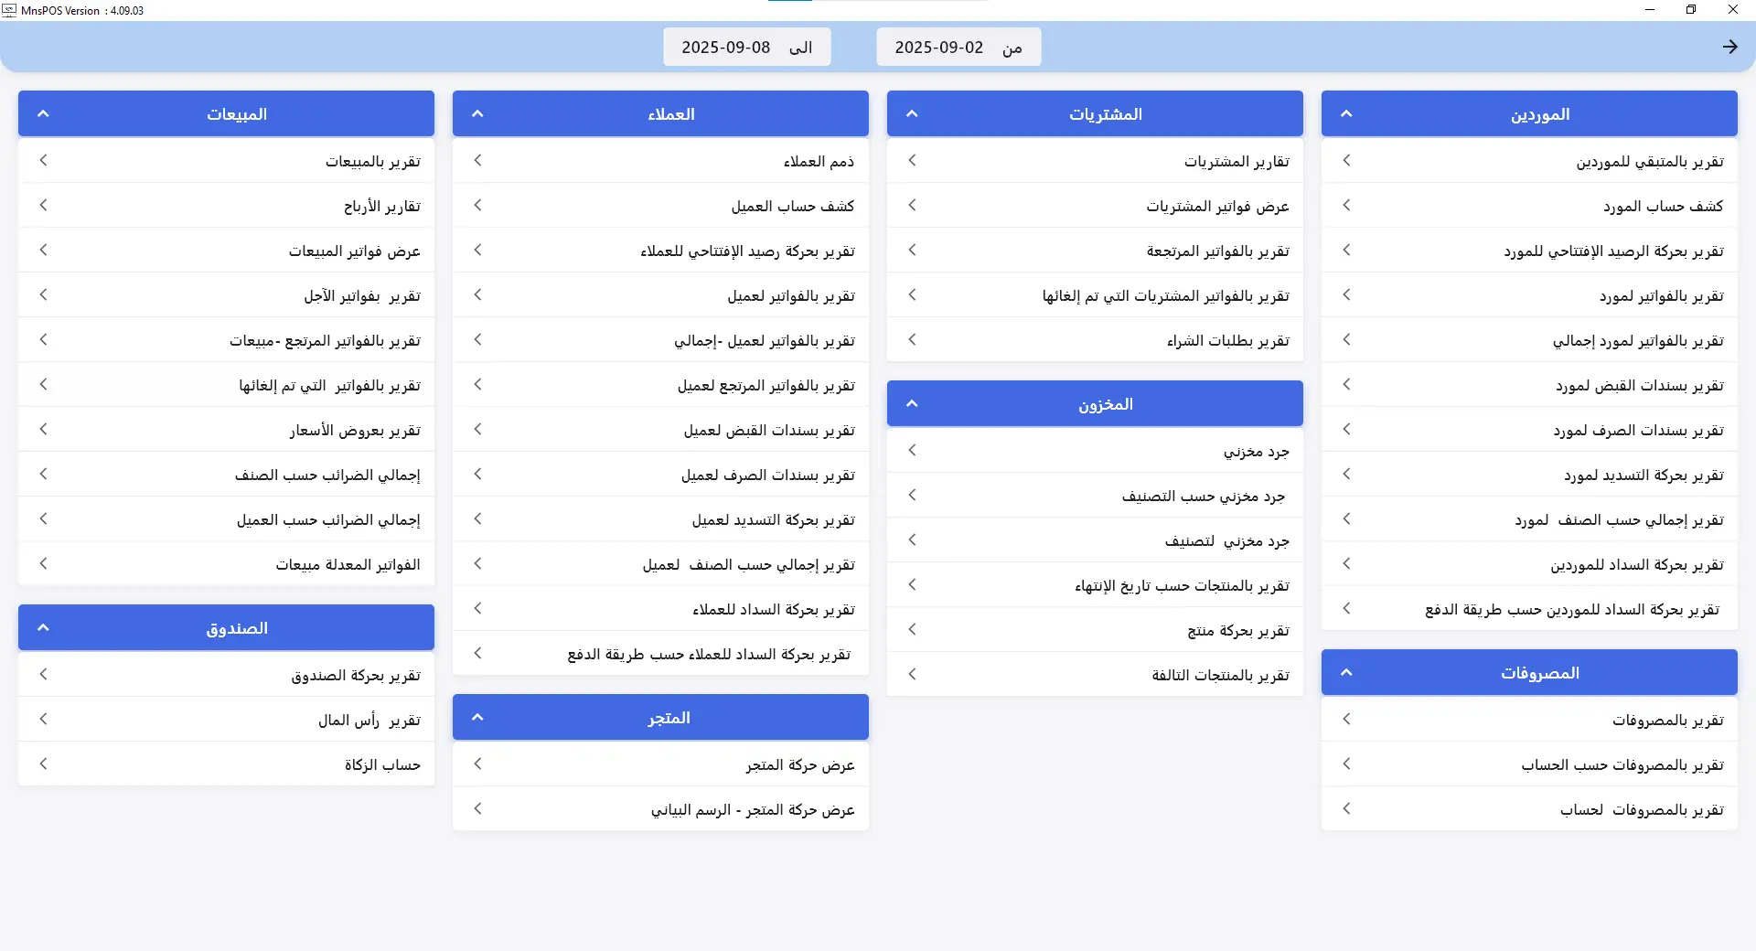This screenshot has width=1756, height=951.
Task: Click the MnsPOS icon in the title bar
Action: click(9, 10)
